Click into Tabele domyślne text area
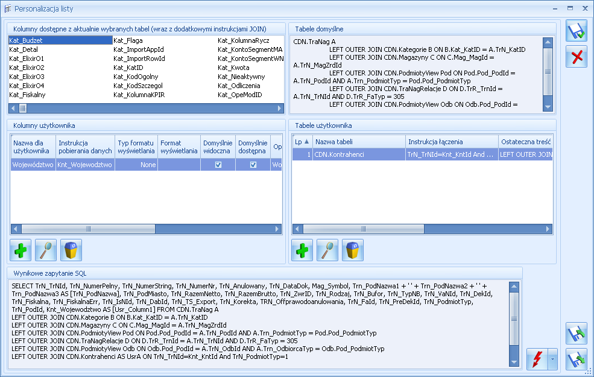The width and height of the screenshot is (594, 377). coord(416,74)
